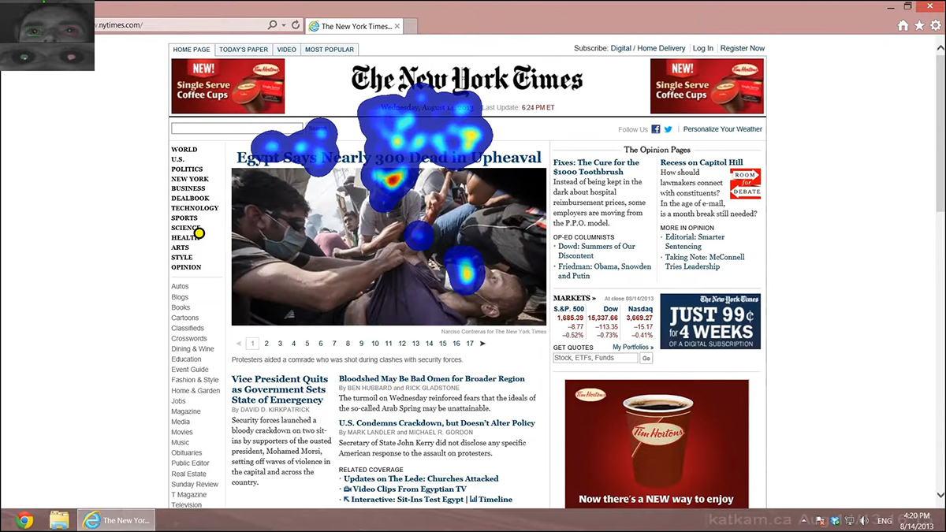This screenshot has height=532, width=946.
Task: Open the Favorites star icon
Action: tap(919, 25)
